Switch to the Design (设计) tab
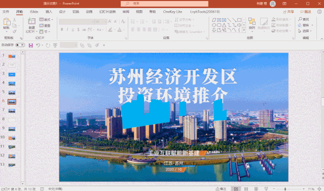The height and width of the screenshot is (191, 324). coord(62,12)
